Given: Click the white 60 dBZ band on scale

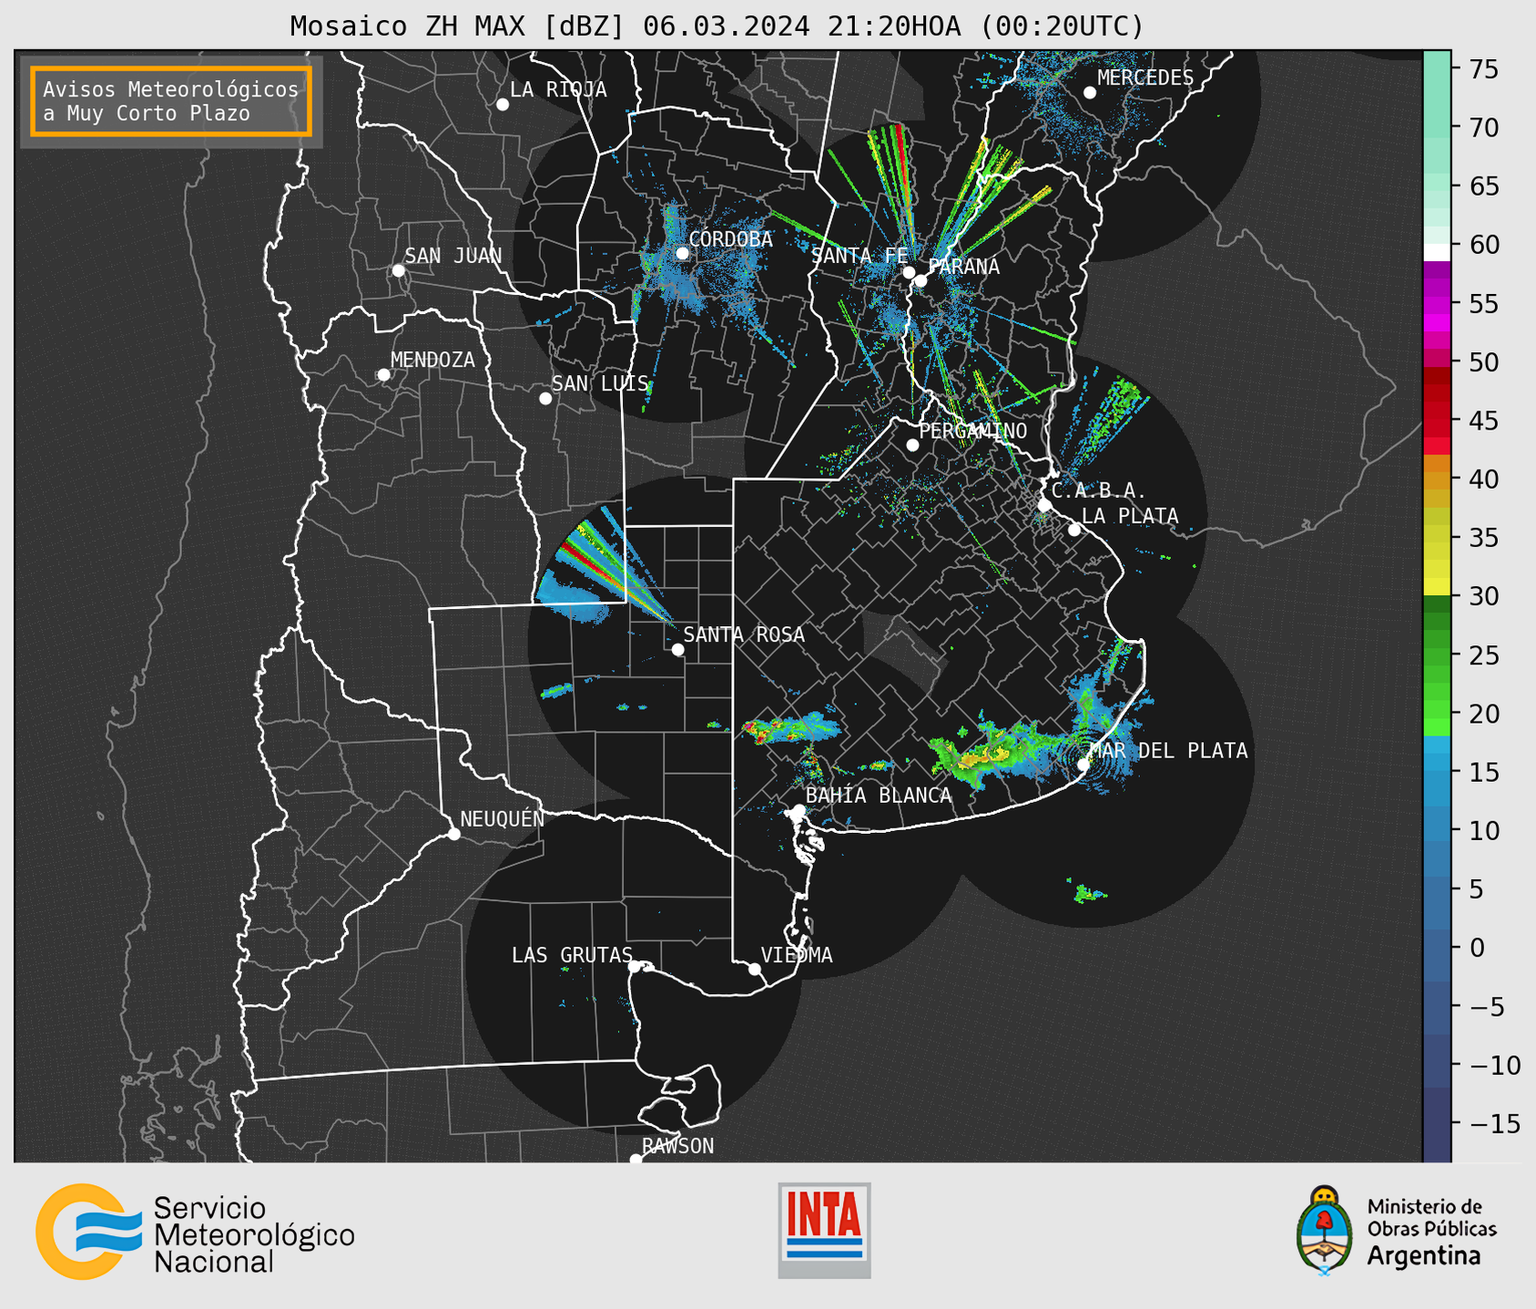Looking at the screenshot, I should tap(1436, 252).
